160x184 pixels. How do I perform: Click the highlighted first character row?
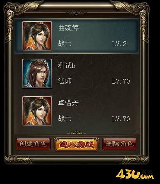pos(77,36)
